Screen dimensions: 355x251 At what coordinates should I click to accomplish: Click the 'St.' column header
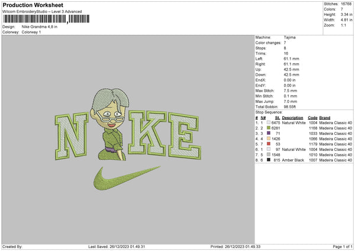click(277, 118)
